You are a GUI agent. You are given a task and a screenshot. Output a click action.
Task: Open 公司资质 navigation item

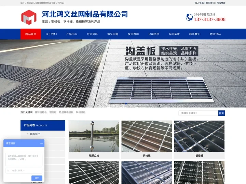click(x=154, y=34)
